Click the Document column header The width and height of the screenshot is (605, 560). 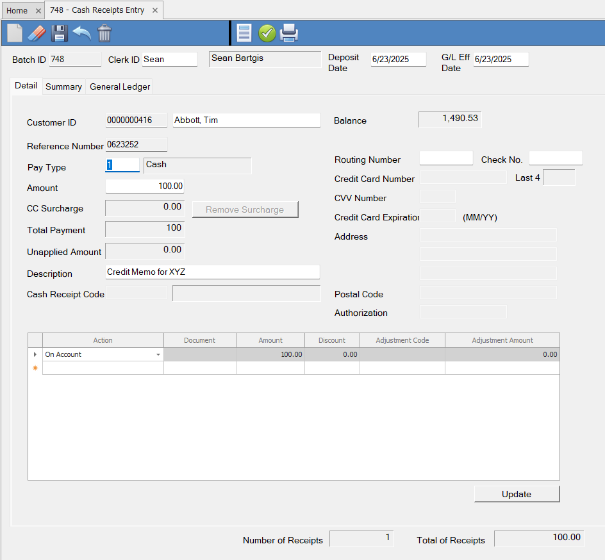click(200, 341)
